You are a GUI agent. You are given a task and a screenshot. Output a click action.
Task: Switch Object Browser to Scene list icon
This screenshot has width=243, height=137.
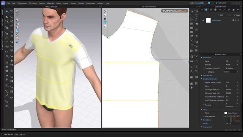click(x=202, y=10)
